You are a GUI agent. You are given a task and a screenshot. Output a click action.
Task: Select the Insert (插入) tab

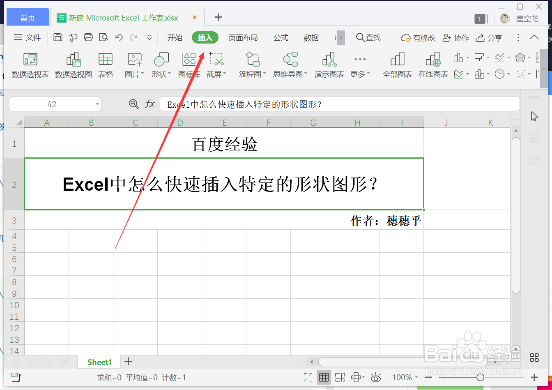205,37
